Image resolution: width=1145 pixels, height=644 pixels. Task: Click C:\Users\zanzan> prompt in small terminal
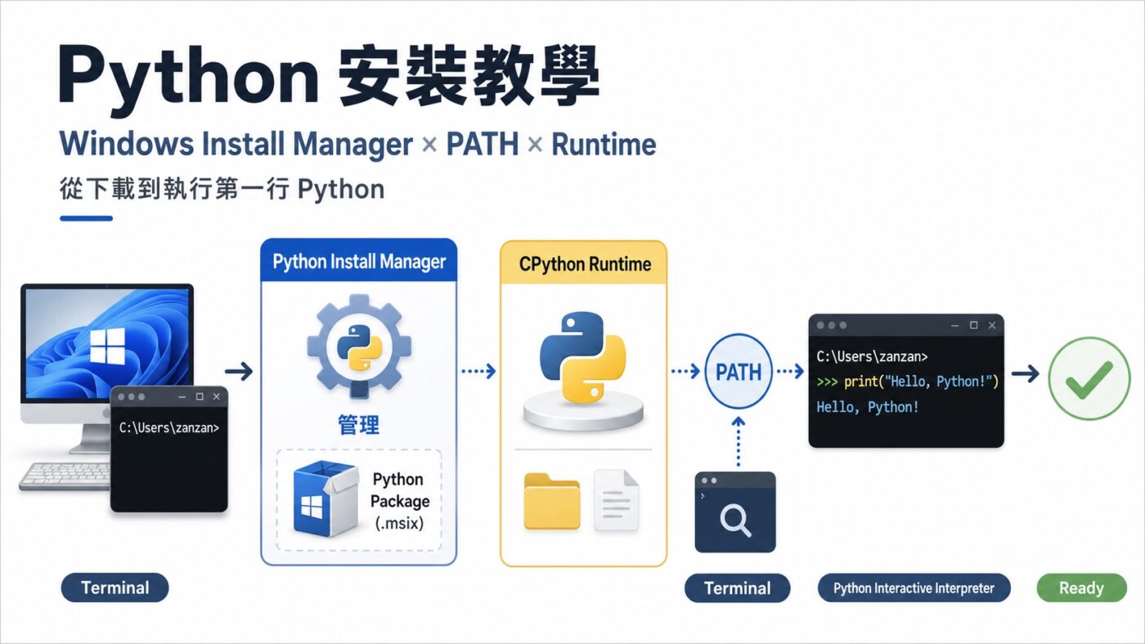click(169, 427)
